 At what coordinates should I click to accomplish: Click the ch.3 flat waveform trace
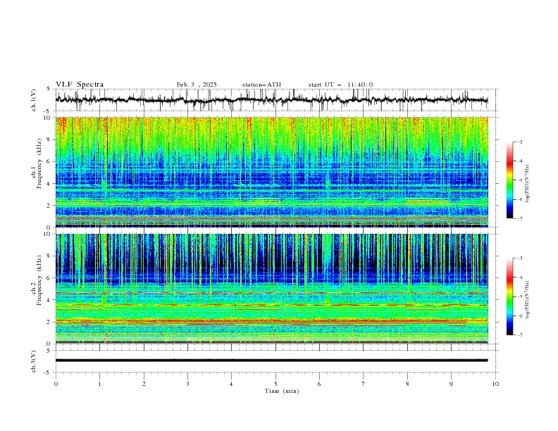(x=271, y=361)
